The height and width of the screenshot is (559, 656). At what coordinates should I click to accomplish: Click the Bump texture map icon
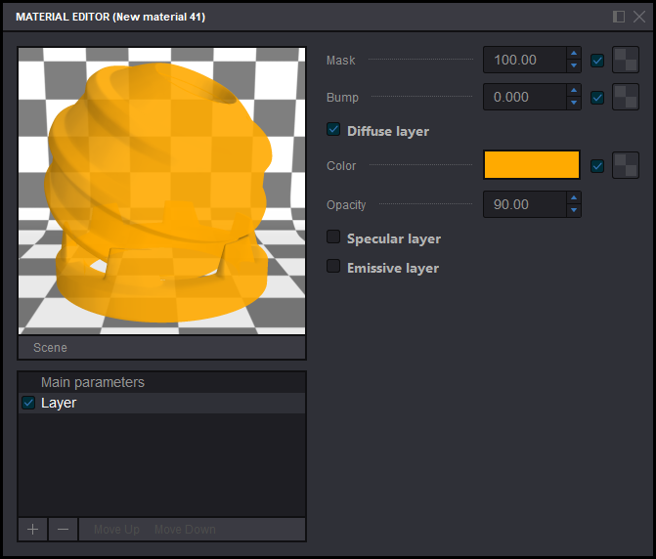625,98
